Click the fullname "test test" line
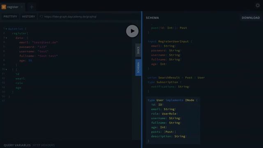 (38, 56)
